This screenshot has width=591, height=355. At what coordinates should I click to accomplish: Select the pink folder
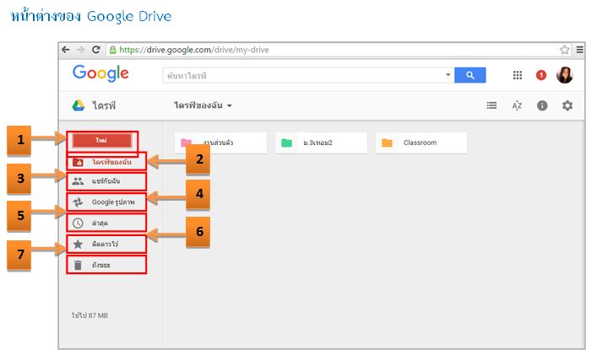220,143
